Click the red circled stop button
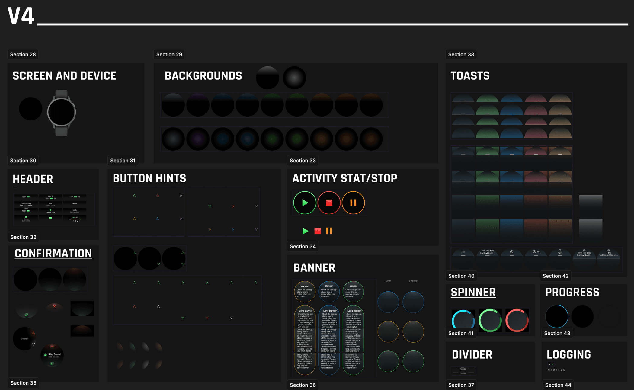The height and width of the screenshot is (390, 634). tap(329, 203)
